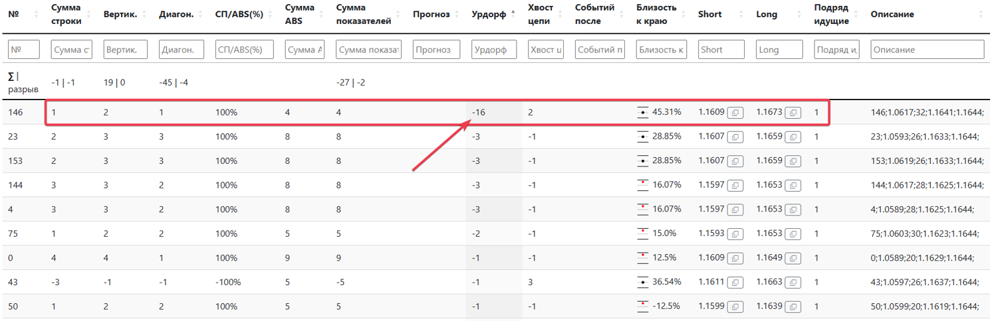Click the Описание filter input
Image resolution: width=994 pixels, height=321 pixels.
(x=927, y=50)
